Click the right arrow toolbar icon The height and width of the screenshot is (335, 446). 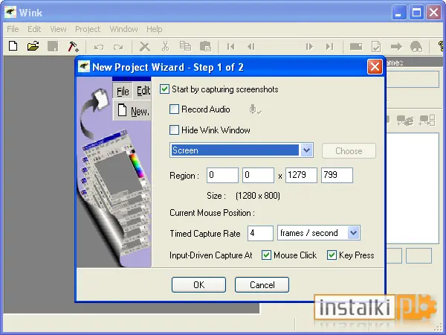(x=396, y=46)
